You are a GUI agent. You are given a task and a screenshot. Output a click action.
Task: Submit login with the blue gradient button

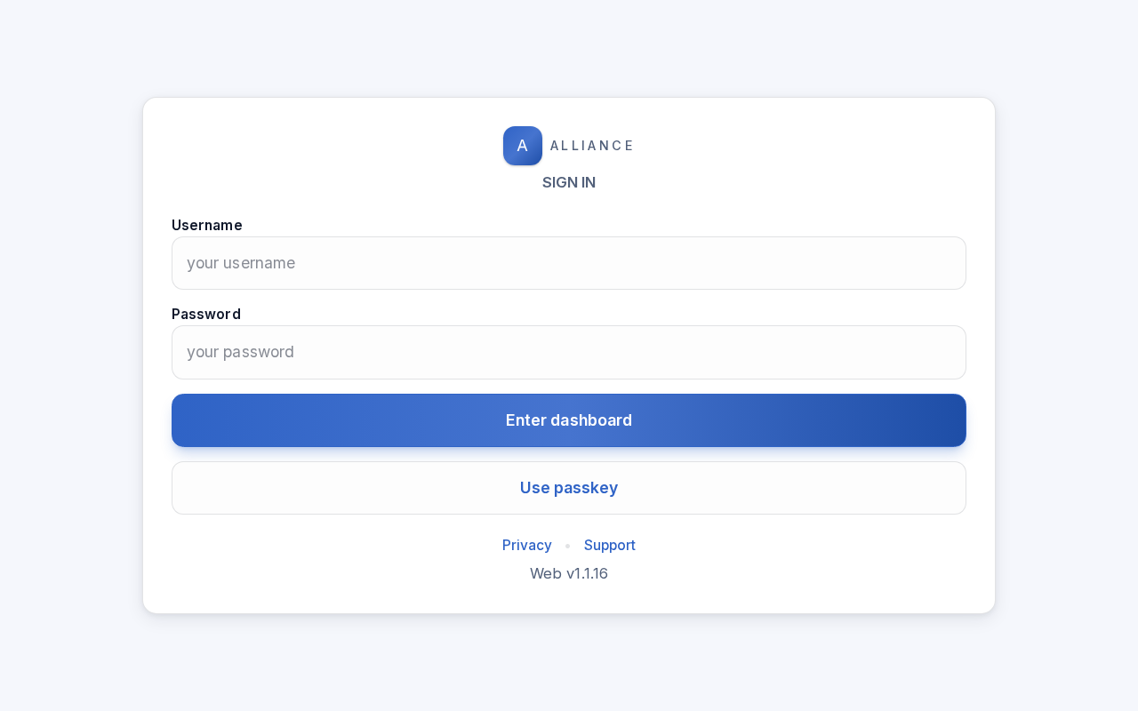coord(569,420)
